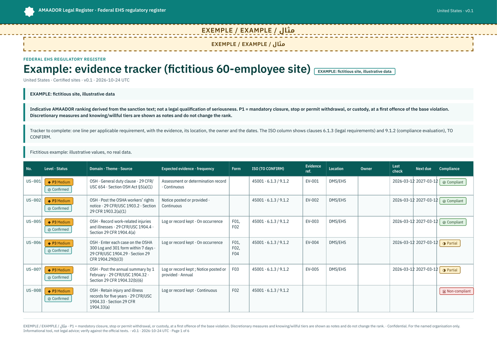
Task: Select the Compliant badge for row US-001
Action: (x=453, y=182)
